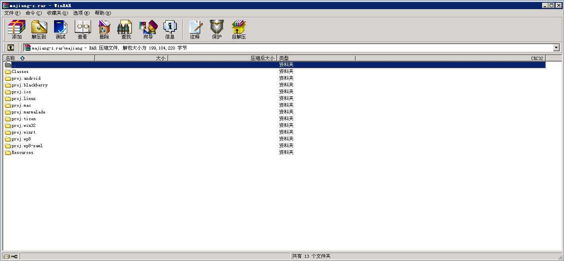
Task: Open the 查找 (Find) binoculars tool
Action: 126,30
